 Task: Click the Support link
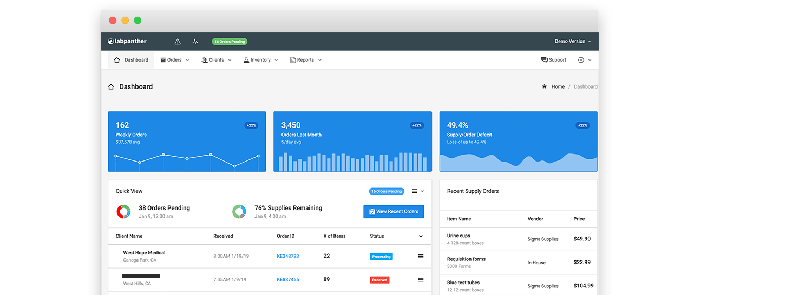coord(553,60)
